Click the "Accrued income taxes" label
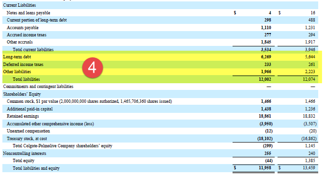 pyautogui.click(x=27, y=35)
